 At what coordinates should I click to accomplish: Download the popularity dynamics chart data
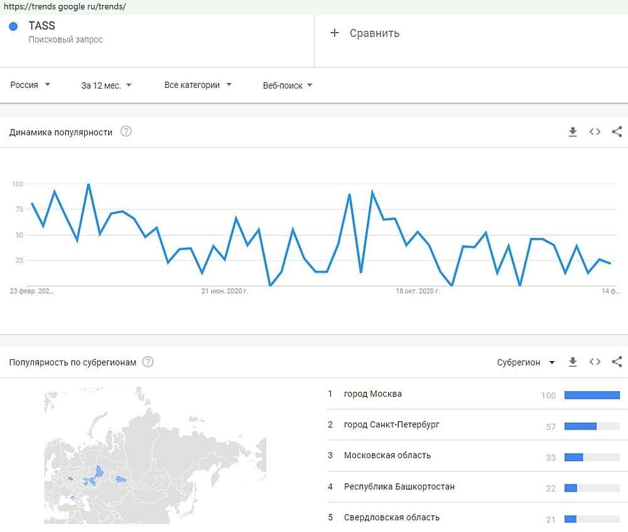(x=572, y=132)
